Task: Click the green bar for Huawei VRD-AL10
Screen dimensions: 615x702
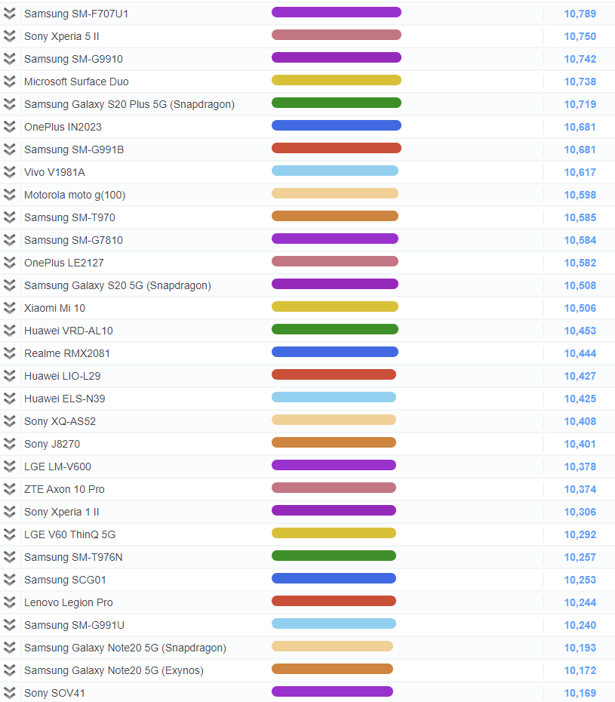Action: click(x=335, y=329)
